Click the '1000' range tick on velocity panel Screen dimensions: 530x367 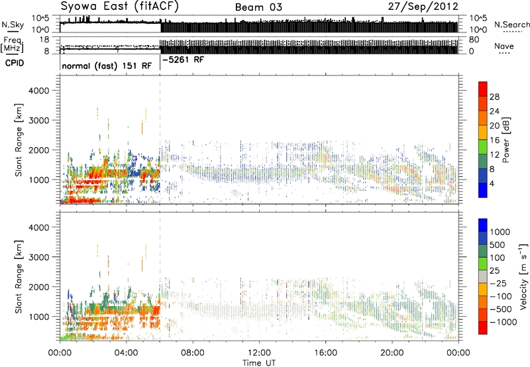pyautogui.click(x=39, y=317)
